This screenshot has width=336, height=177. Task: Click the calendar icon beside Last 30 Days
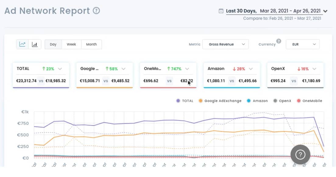pos(221,11)
